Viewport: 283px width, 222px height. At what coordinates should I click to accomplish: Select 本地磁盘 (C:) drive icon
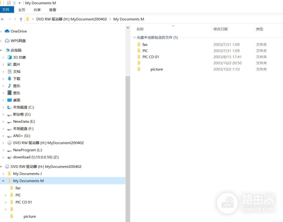point(9,107)
